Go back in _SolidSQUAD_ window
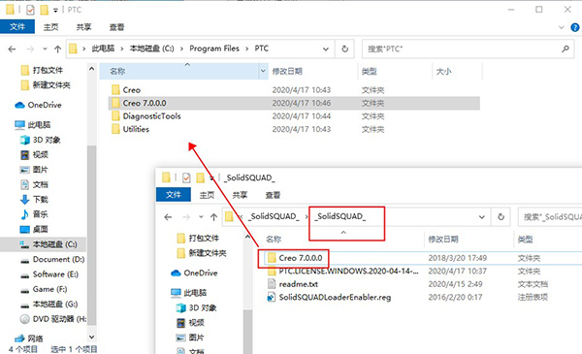 tap(168, 216)
